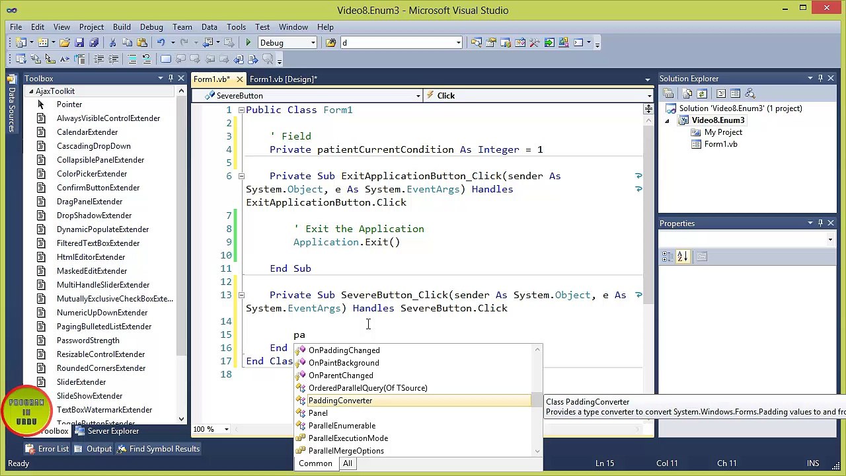The image size is (846, 476).
Task: Click View Code icon in Solution Explorer
Action: click(721, 94)
